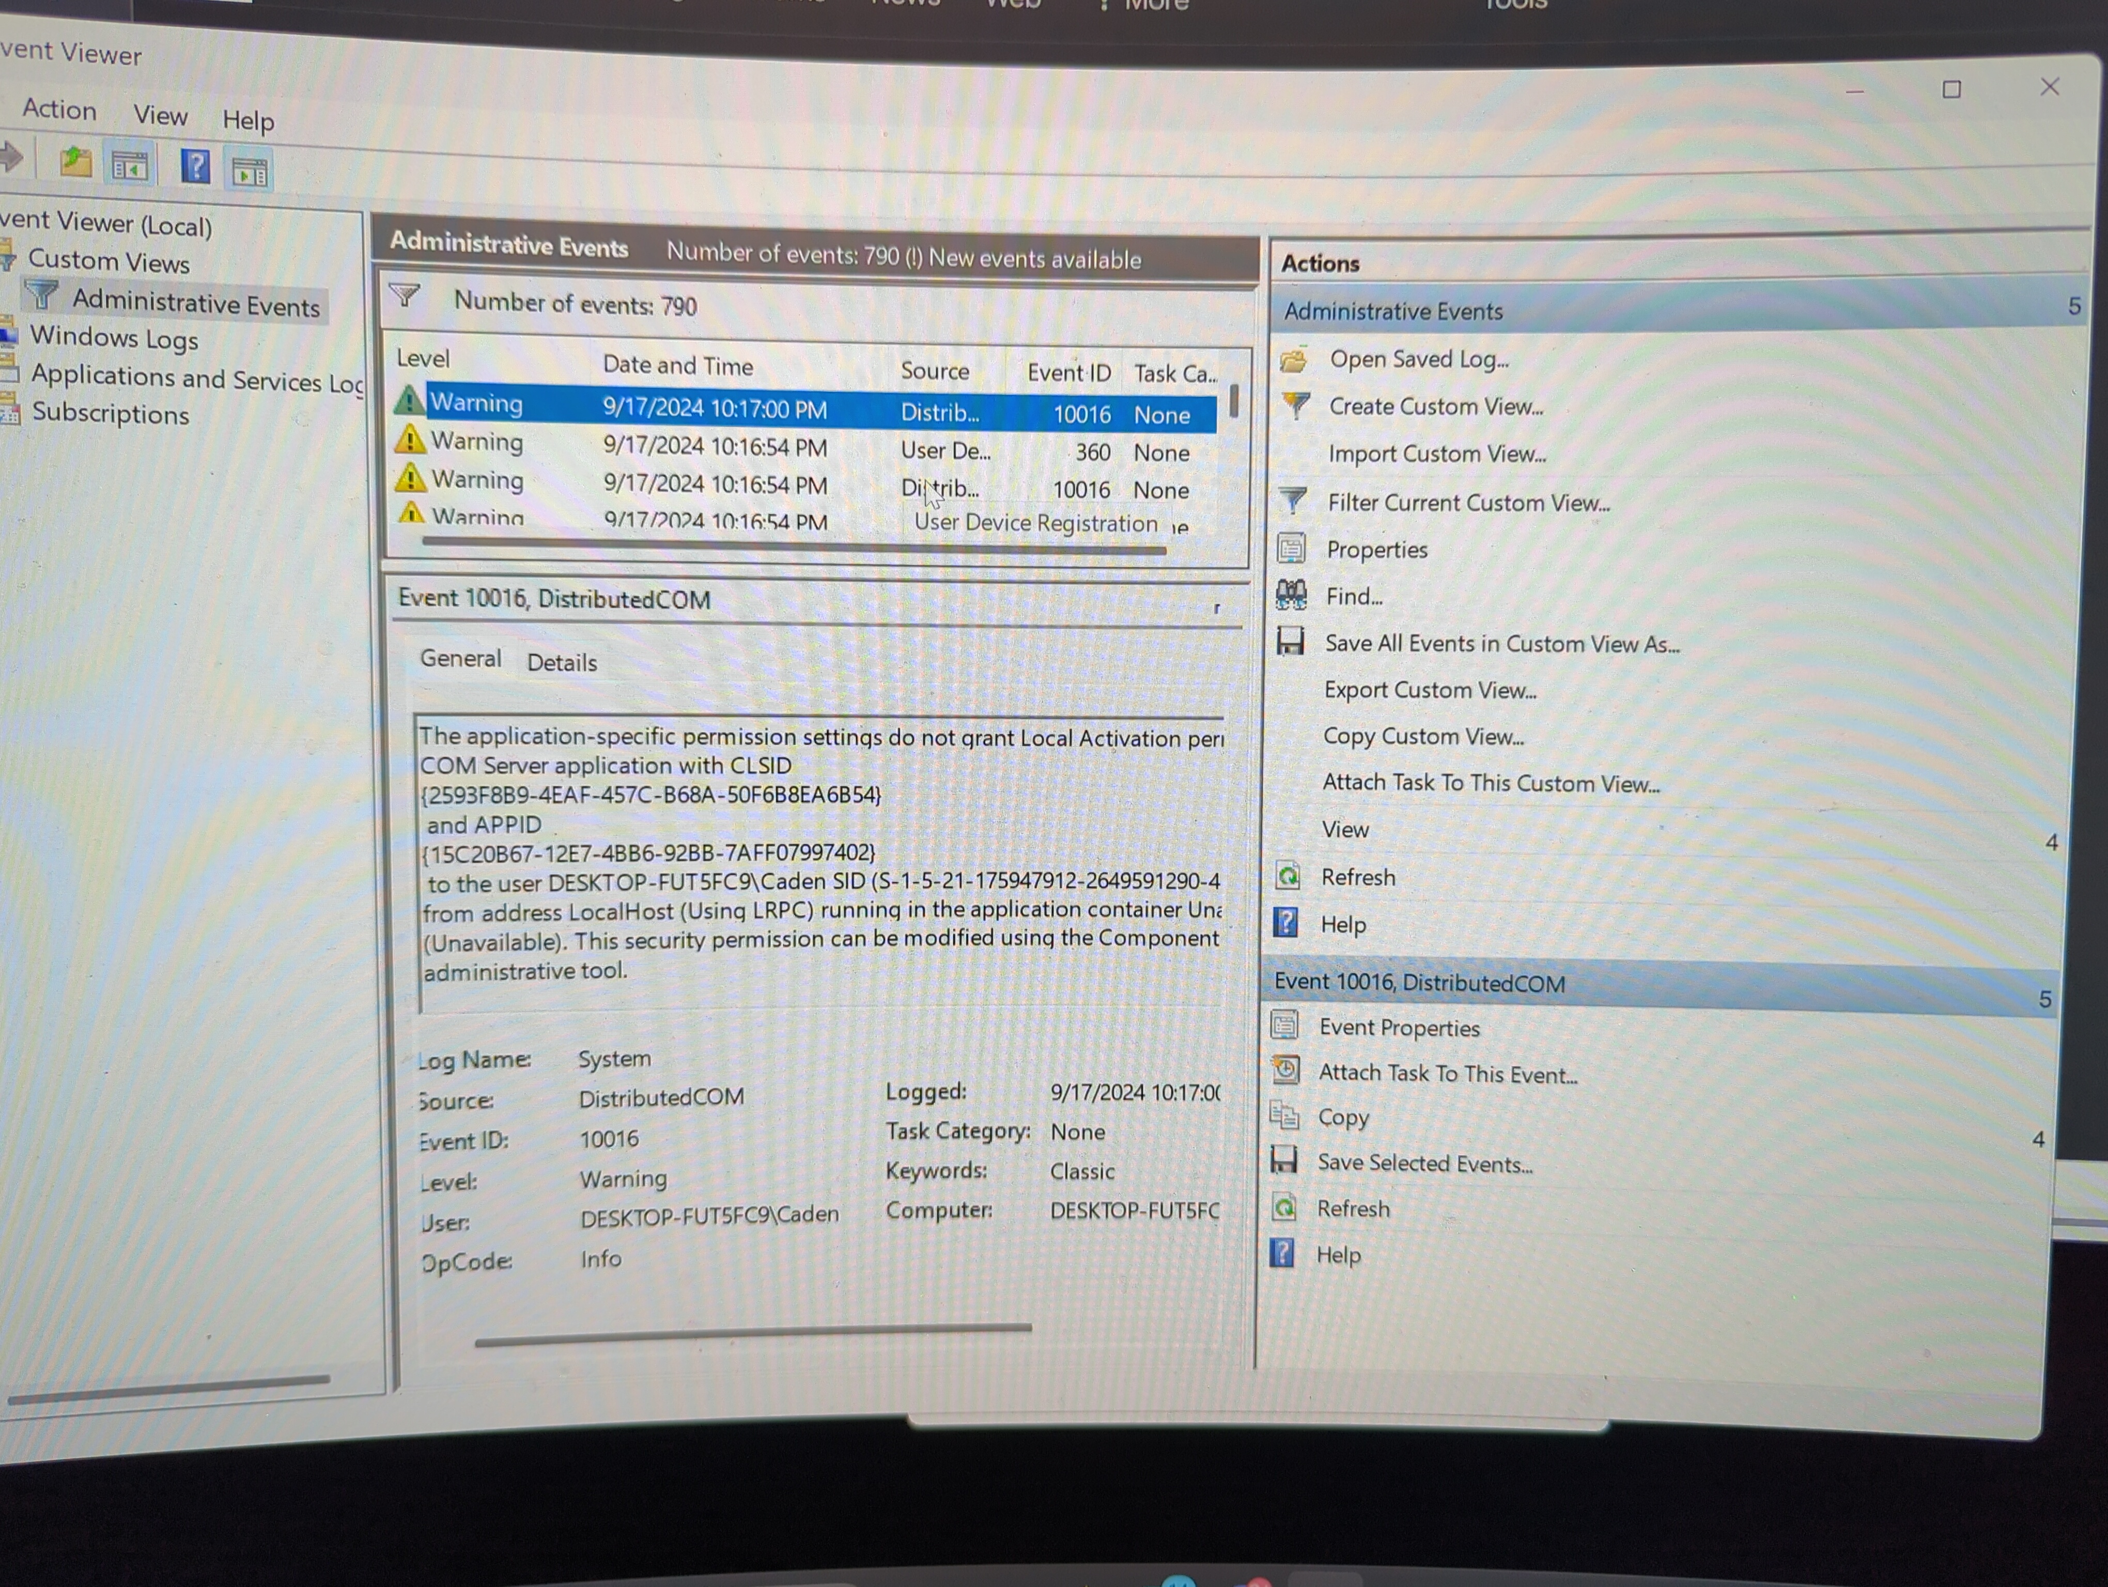Click the Forward arrow toolbar icon
The height and width of the screenshot is (1587, 2108).
[x=11, y=157]
